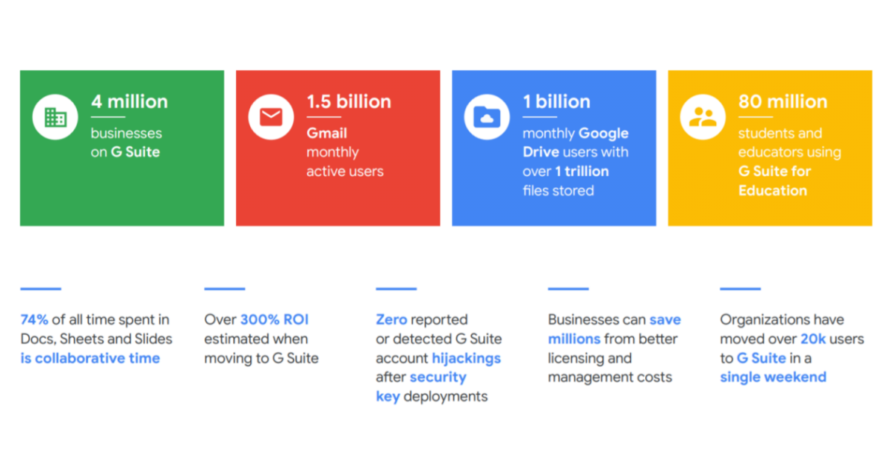Click the yellow "80 million" education card
Screen dimensions: 896x467
[770, 148]
